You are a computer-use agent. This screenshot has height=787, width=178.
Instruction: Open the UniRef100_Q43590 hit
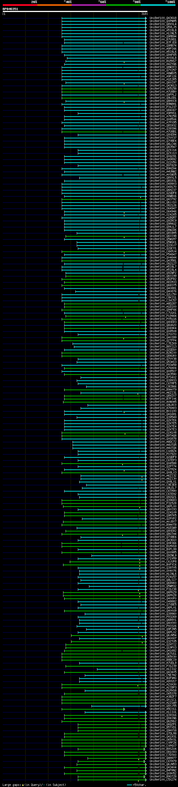click(163, 375)
